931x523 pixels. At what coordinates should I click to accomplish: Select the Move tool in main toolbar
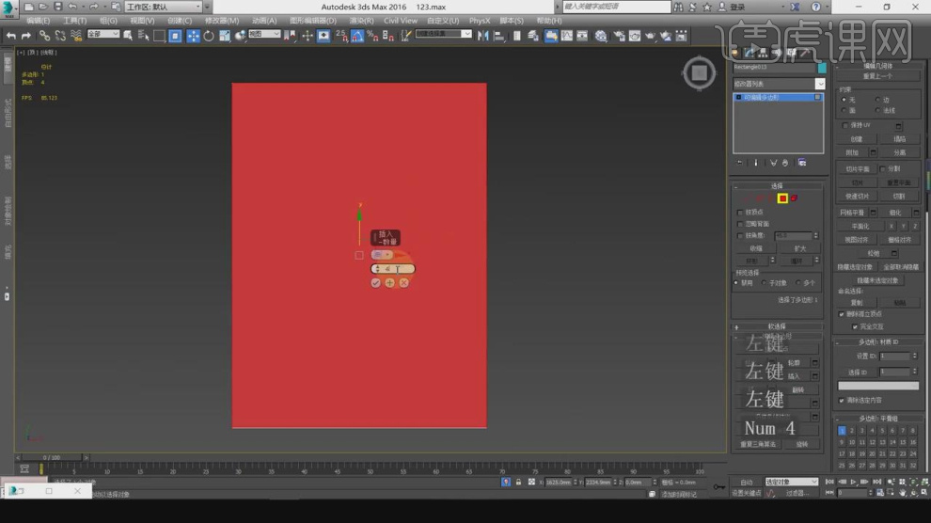(x=192, y=36)
